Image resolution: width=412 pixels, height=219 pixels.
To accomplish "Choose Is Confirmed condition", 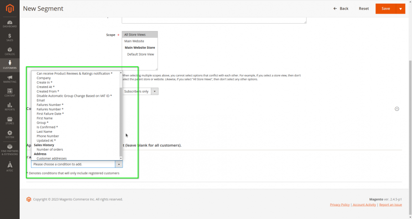I will coord(47,127).
